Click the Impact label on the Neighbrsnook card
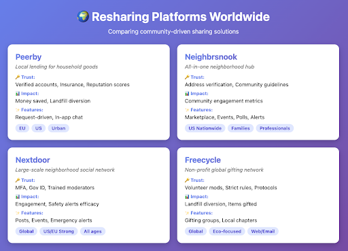Viewport: 348px width, 251px height. point(199,94)
